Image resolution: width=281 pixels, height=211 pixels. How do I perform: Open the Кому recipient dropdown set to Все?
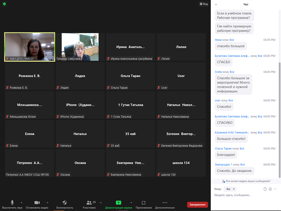click(230, 189)
